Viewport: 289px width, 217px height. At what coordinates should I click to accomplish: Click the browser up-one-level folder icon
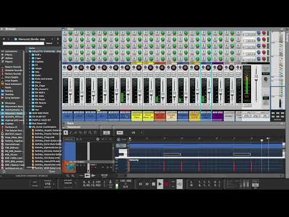click(58, 39)
